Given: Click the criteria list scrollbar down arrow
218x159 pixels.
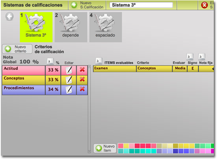Looking at the screenshot, I should pyautogui.click(x=89, y=152).
